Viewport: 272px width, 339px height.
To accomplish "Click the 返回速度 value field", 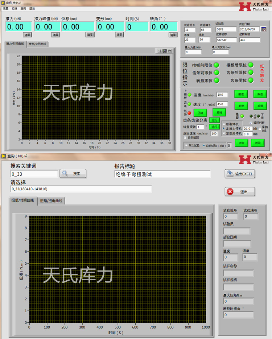I will 214,134.
